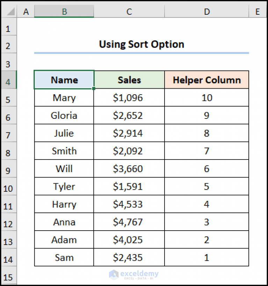This screenshot has height=286, width=268.
Task: Select row 15 header
Action: tap(9, 277)
